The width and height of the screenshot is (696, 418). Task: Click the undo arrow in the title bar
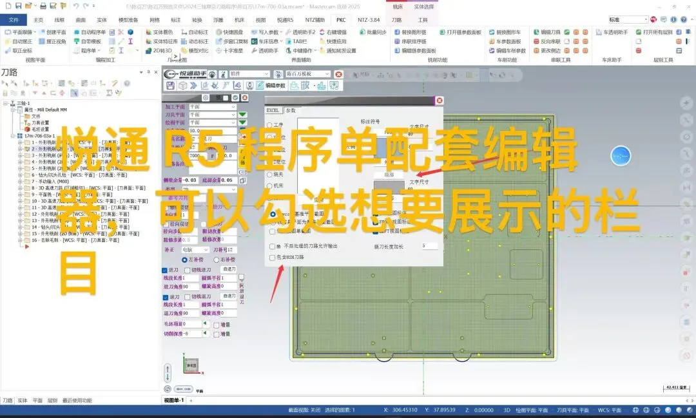tap(76, 6)
